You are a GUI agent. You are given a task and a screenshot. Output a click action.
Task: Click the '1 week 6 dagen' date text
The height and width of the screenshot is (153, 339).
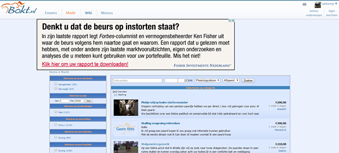278,147
